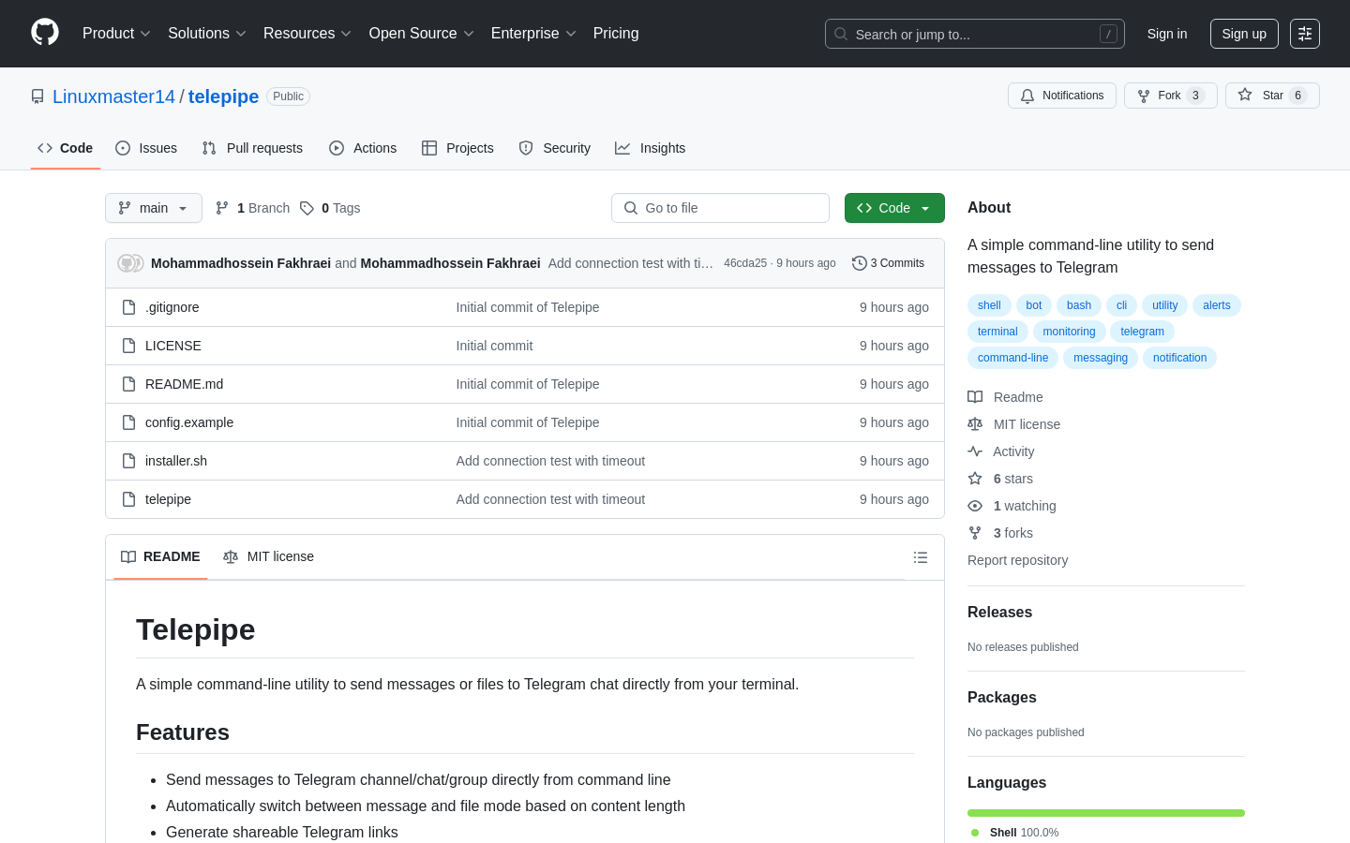Viewport: 1350px width, 843px height.
Task: Open the Security tab
Action: [555, 148]
